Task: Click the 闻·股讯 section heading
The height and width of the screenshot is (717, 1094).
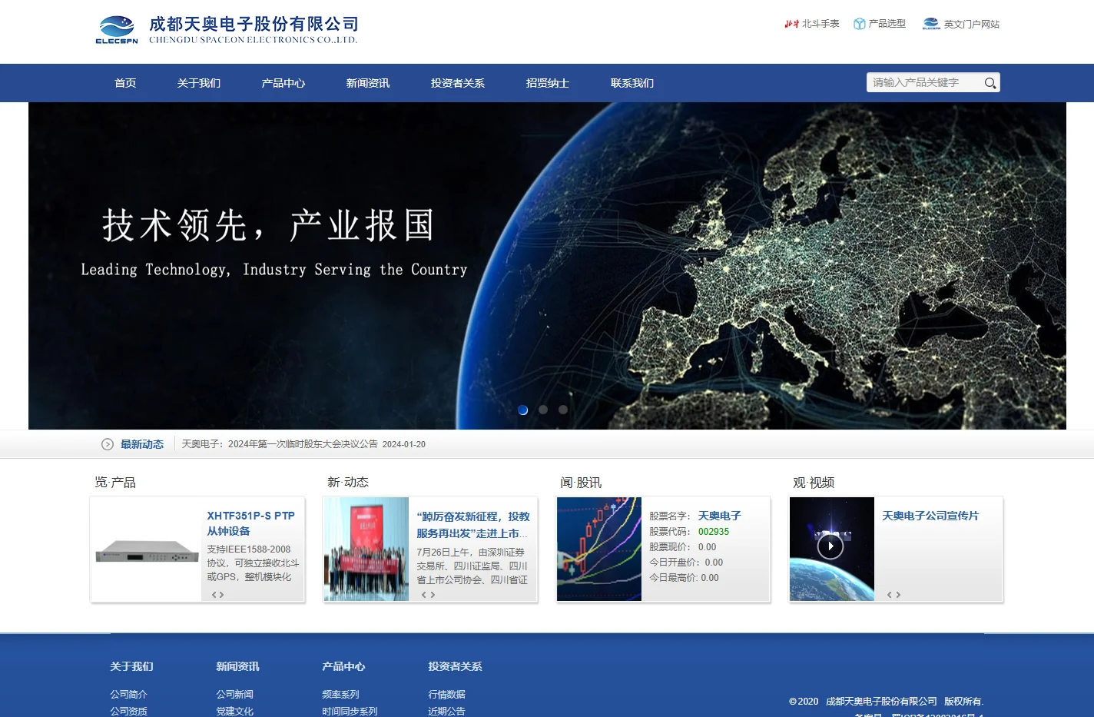Action: pyautogui.click(x=581, y=483)
